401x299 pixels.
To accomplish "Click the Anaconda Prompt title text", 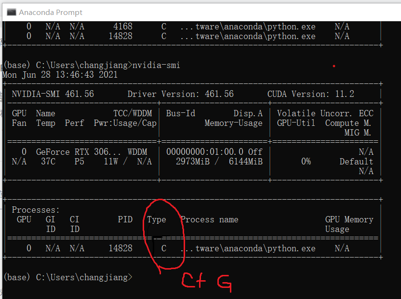I will click(51, 12).
